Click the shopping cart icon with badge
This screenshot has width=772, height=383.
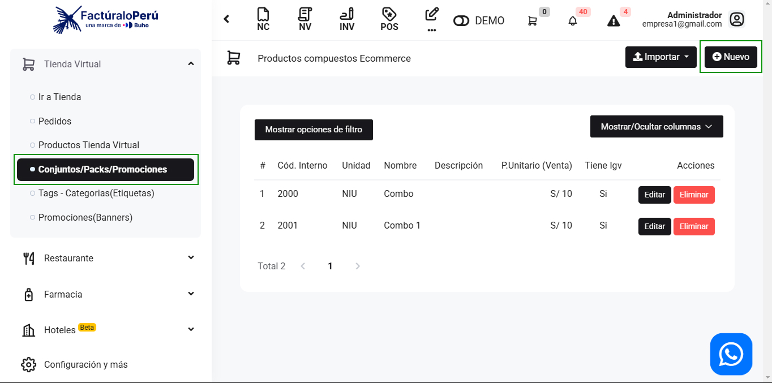point(533,21)
